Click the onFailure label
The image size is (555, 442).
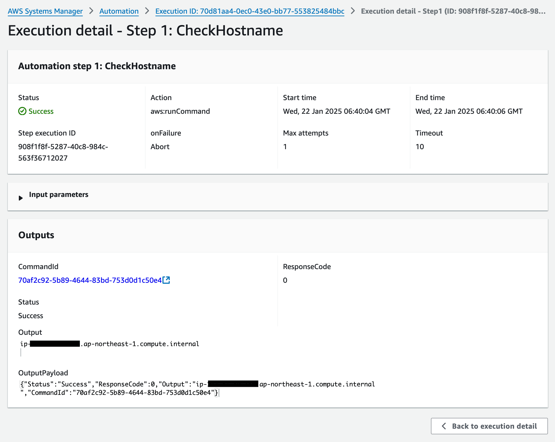(166, 133)
